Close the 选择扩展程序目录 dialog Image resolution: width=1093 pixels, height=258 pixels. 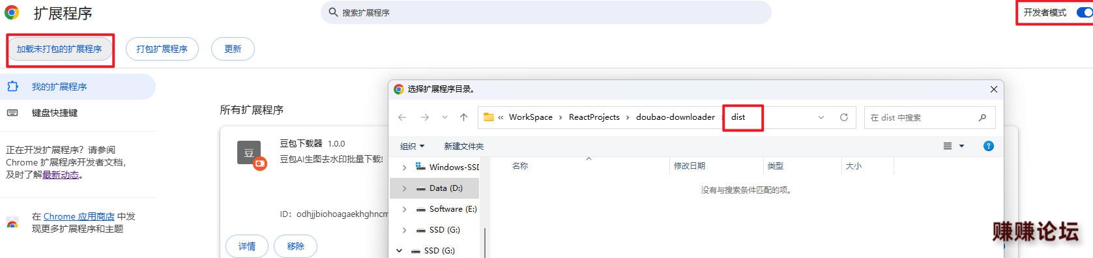point(993,89)
